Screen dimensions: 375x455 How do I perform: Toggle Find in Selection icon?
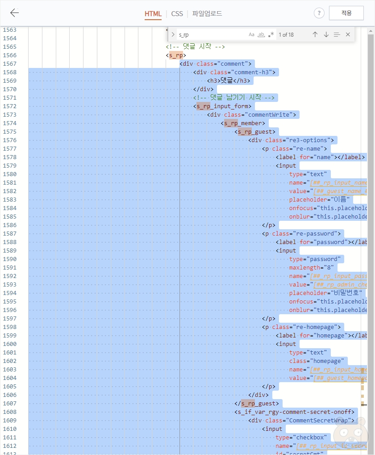coord(337,34)
